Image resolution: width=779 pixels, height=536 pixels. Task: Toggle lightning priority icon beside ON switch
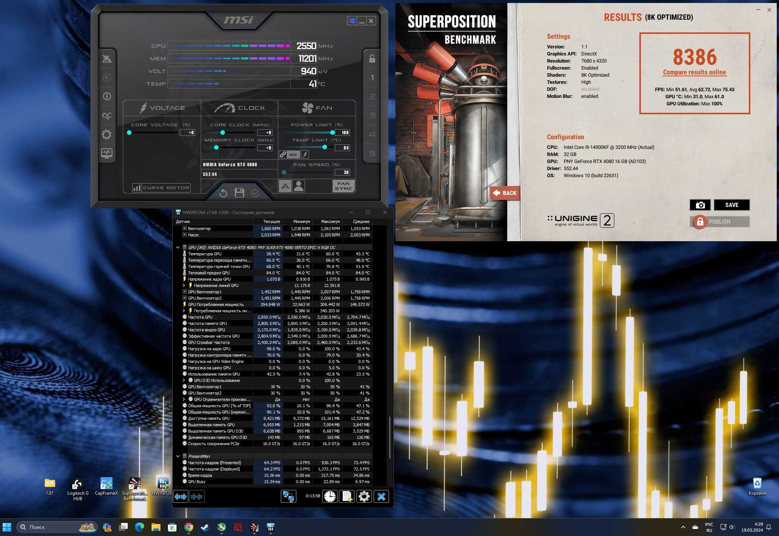click(x=305, y=154)
